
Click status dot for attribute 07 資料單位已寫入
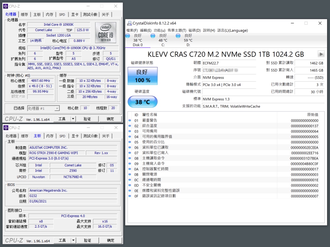130,153
